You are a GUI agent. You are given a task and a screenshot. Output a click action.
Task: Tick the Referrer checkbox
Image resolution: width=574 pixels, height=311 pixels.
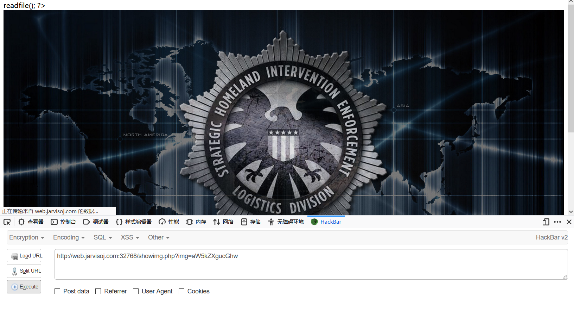pos(98,291)
